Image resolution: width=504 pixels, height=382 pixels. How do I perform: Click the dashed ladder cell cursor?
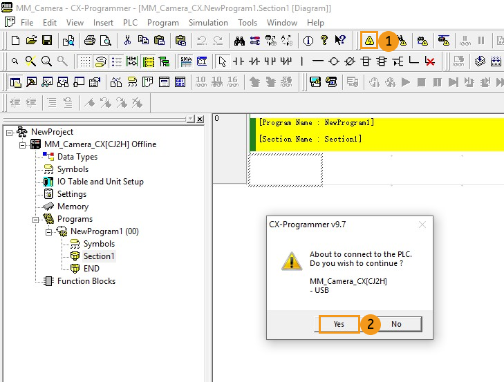[285, 170]
